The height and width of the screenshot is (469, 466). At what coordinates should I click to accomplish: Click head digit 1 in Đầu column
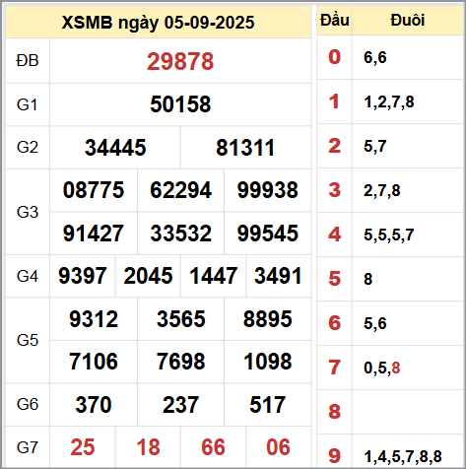(334, 101)
